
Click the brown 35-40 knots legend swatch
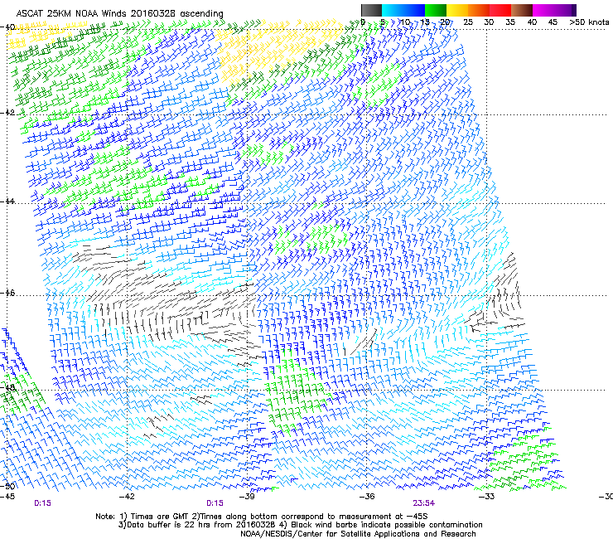pyautogui.click(x=522, y=10)
